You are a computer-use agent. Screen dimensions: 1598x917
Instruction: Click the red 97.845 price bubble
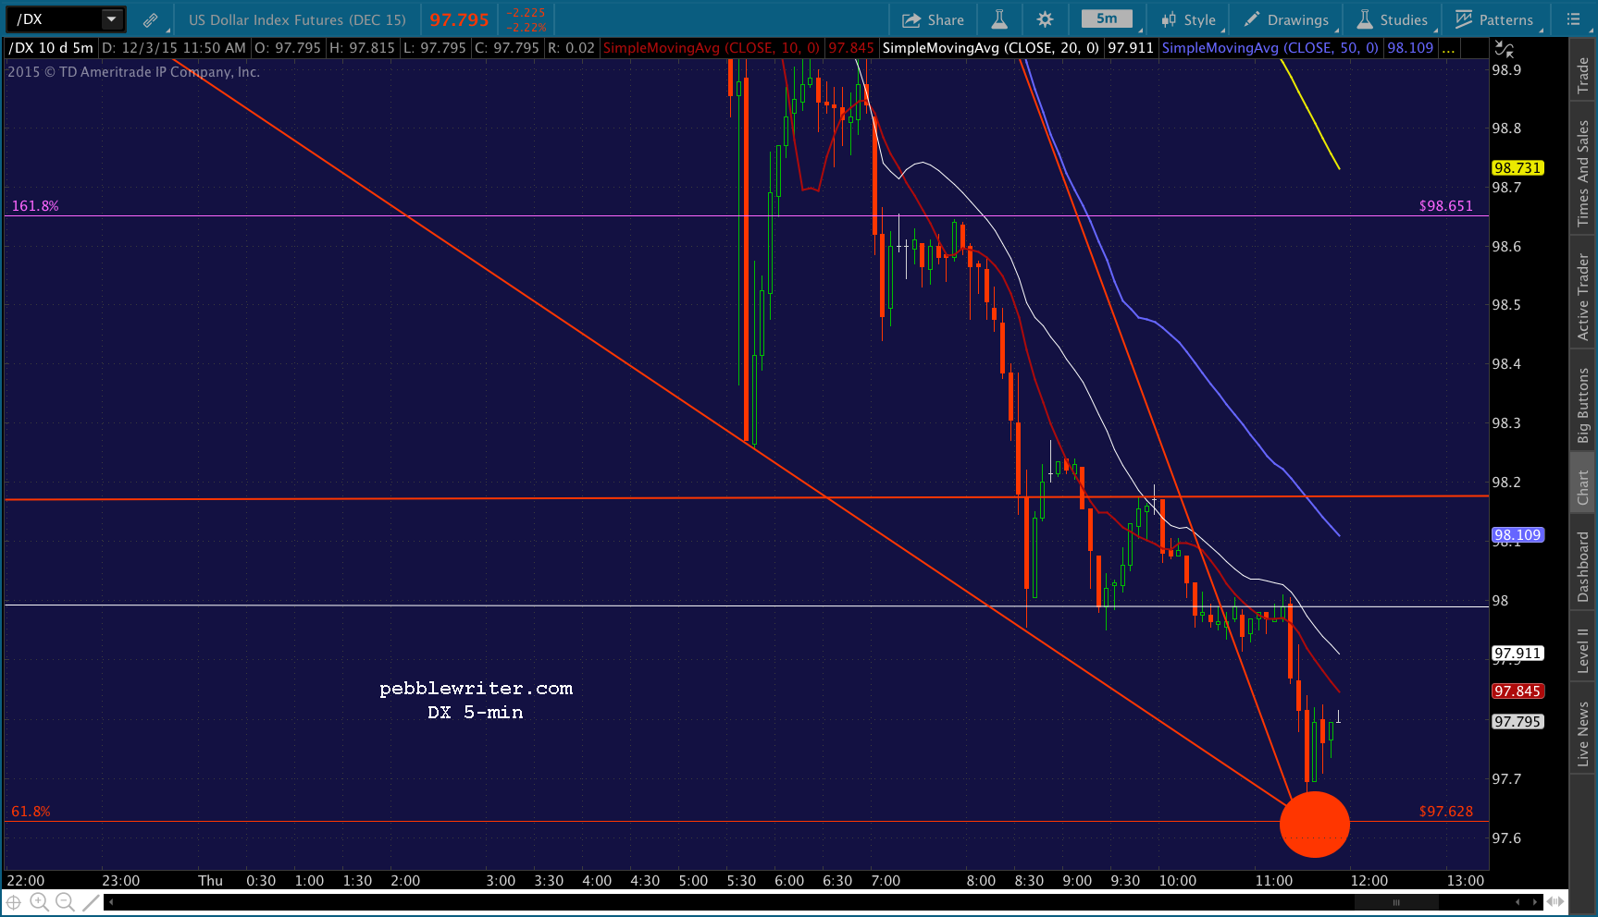(1517, 691)
